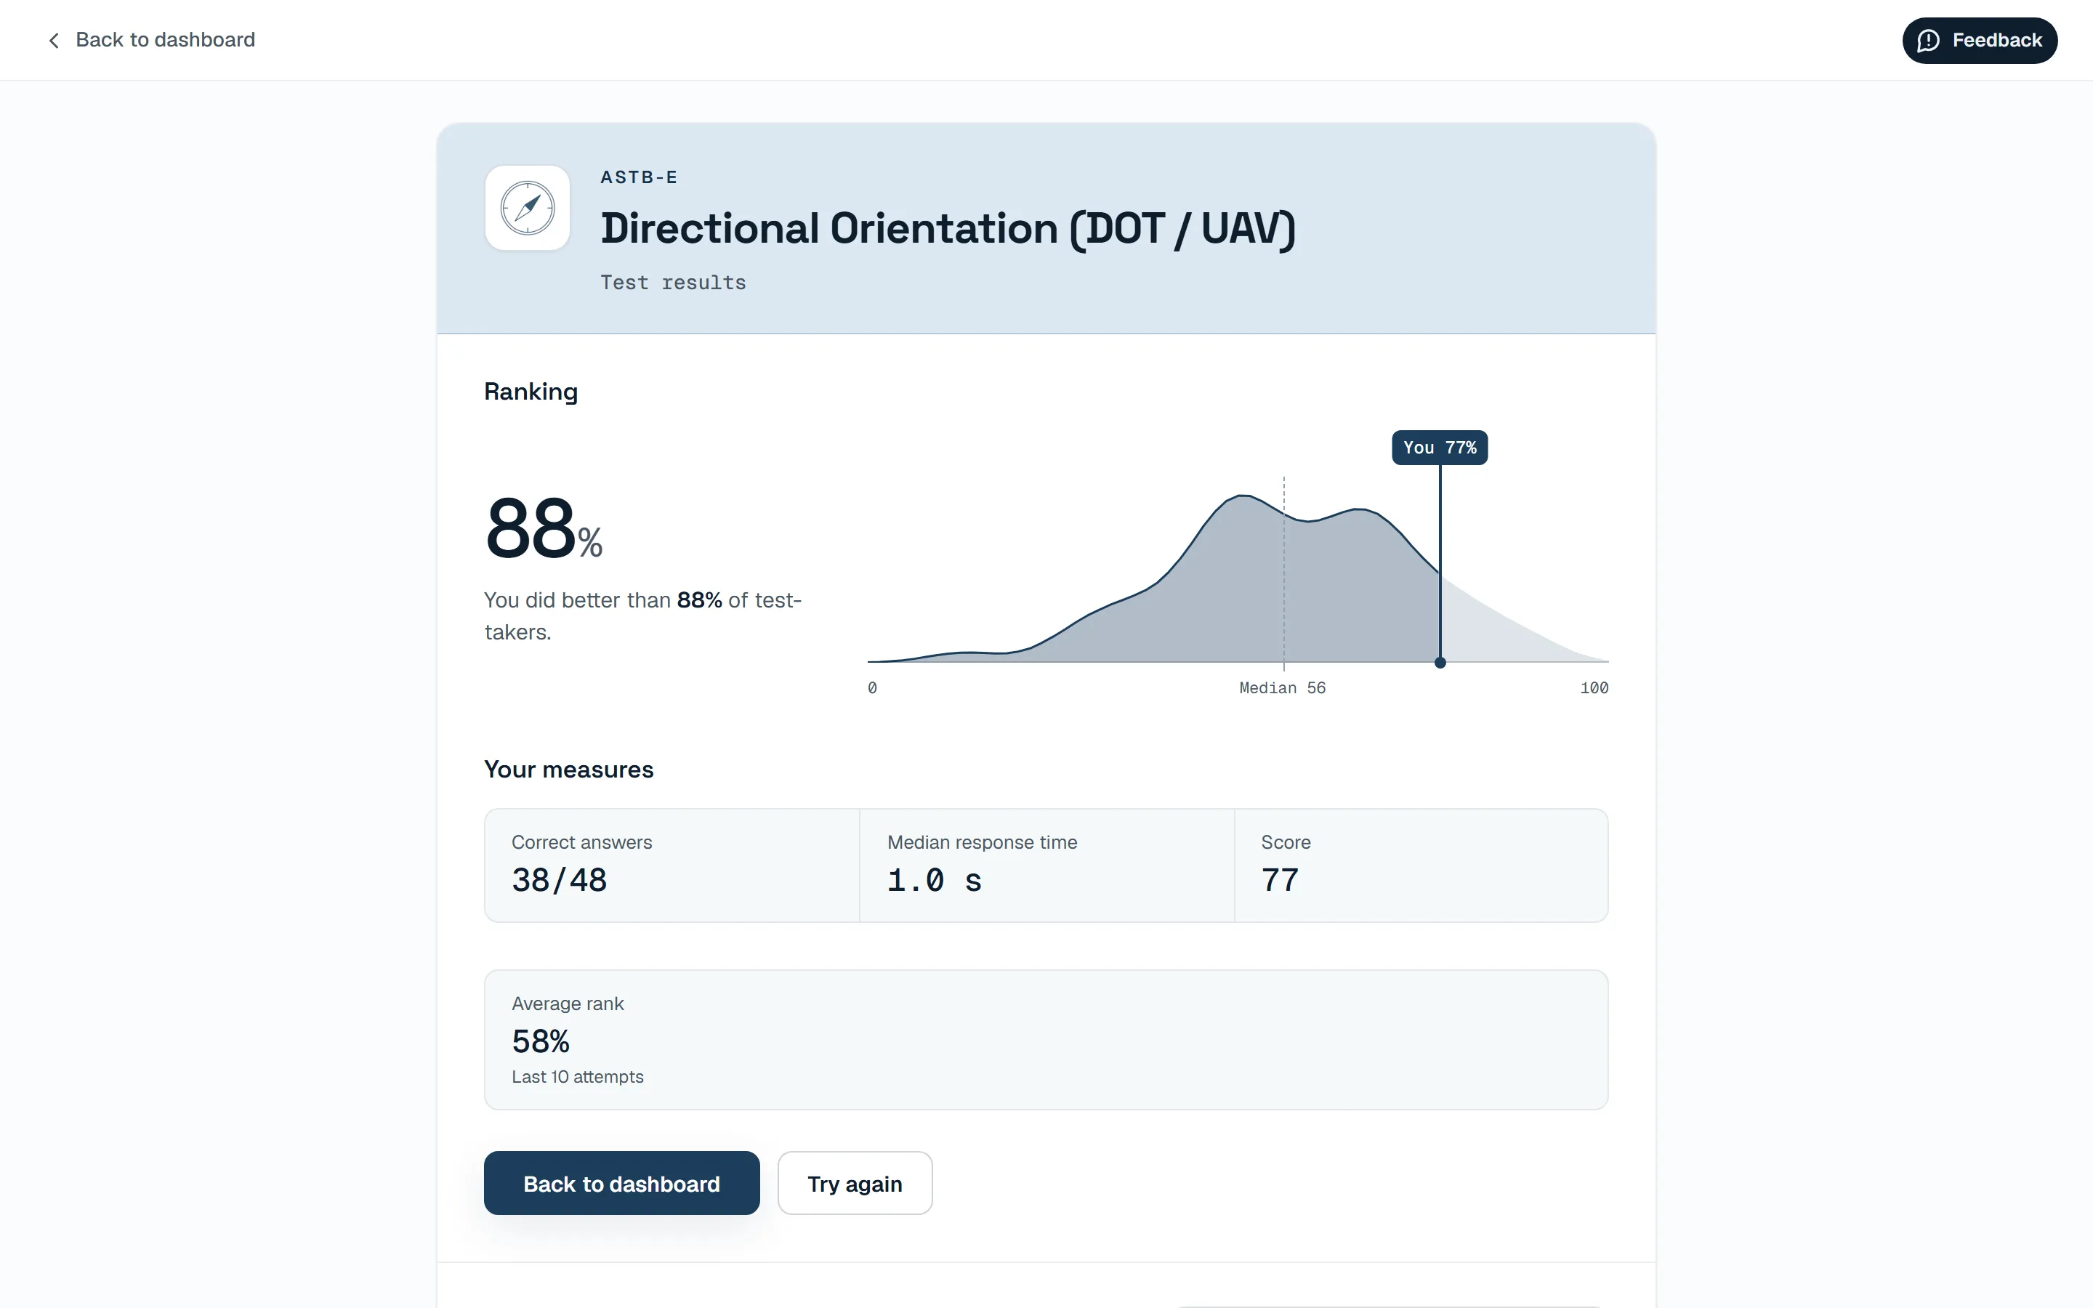Click the 'You did better than 88%' sentence
The height and width of the screenshot is (1308, 2093).
[x=642, y=616]
